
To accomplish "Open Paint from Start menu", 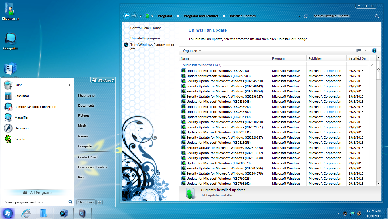I will (x=37, y=85).
